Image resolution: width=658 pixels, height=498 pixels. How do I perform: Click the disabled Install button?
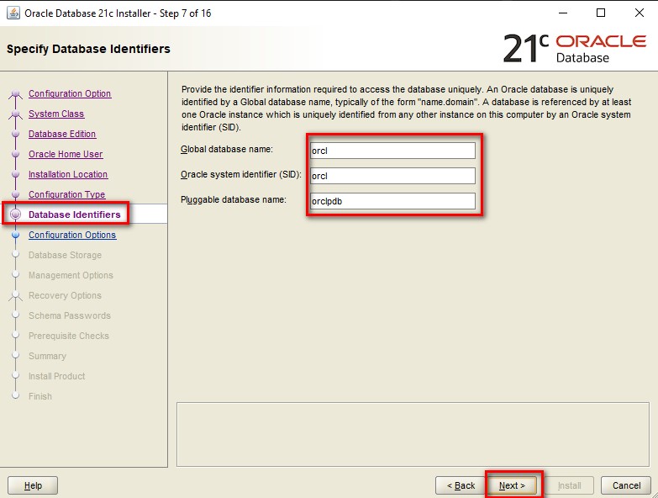(570, 485)
